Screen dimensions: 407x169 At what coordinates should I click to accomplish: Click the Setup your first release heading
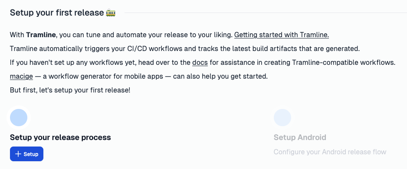coord(57,13)
